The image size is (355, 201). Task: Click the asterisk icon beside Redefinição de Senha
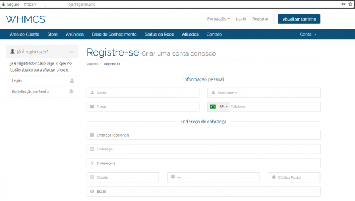coord(72,91)
